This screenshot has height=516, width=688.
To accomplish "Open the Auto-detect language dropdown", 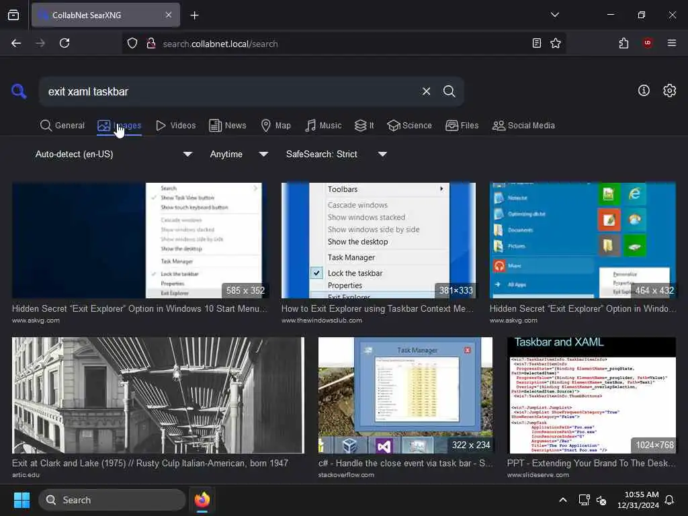I will point(114,154).
